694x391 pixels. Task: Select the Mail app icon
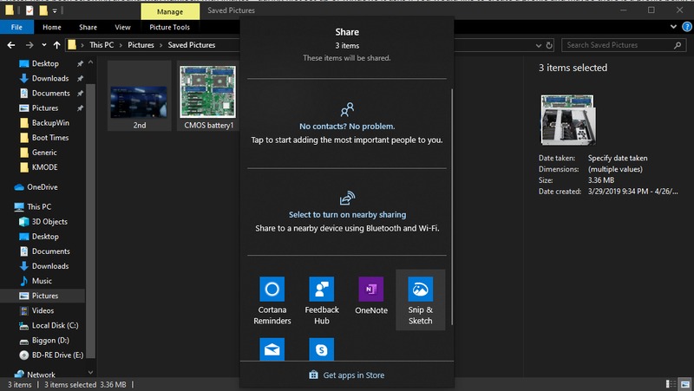tap(272, 349)
